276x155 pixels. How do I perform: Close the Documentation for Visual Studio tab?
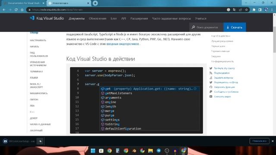pos(44,3)
